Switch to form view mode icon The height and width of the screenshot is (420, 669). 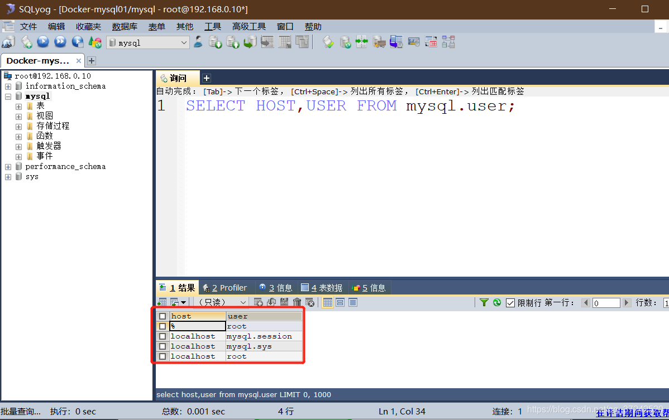point(340,302)
